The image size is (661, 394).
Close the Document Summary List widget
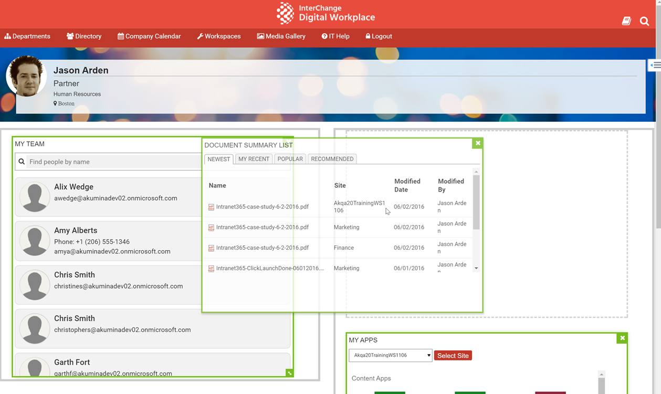pos(478,143)
